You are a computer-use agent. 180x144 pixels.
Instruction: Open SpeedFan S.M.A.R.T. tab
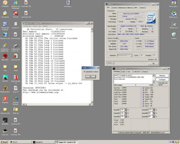[x=137, y=72]
